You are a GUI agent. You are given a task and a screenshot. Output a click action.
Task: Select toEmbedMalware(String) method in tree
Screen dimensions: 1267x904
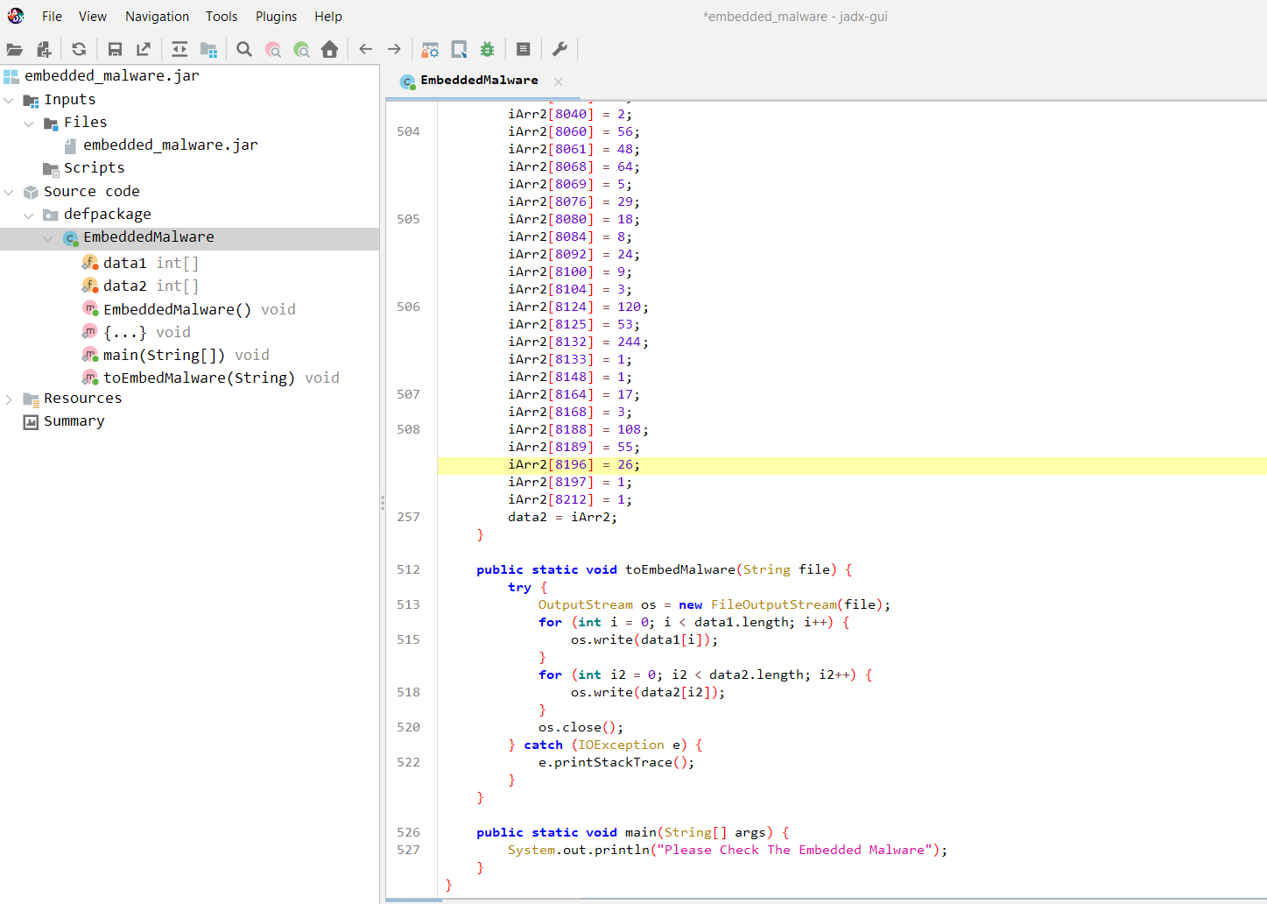coord(199,378)
